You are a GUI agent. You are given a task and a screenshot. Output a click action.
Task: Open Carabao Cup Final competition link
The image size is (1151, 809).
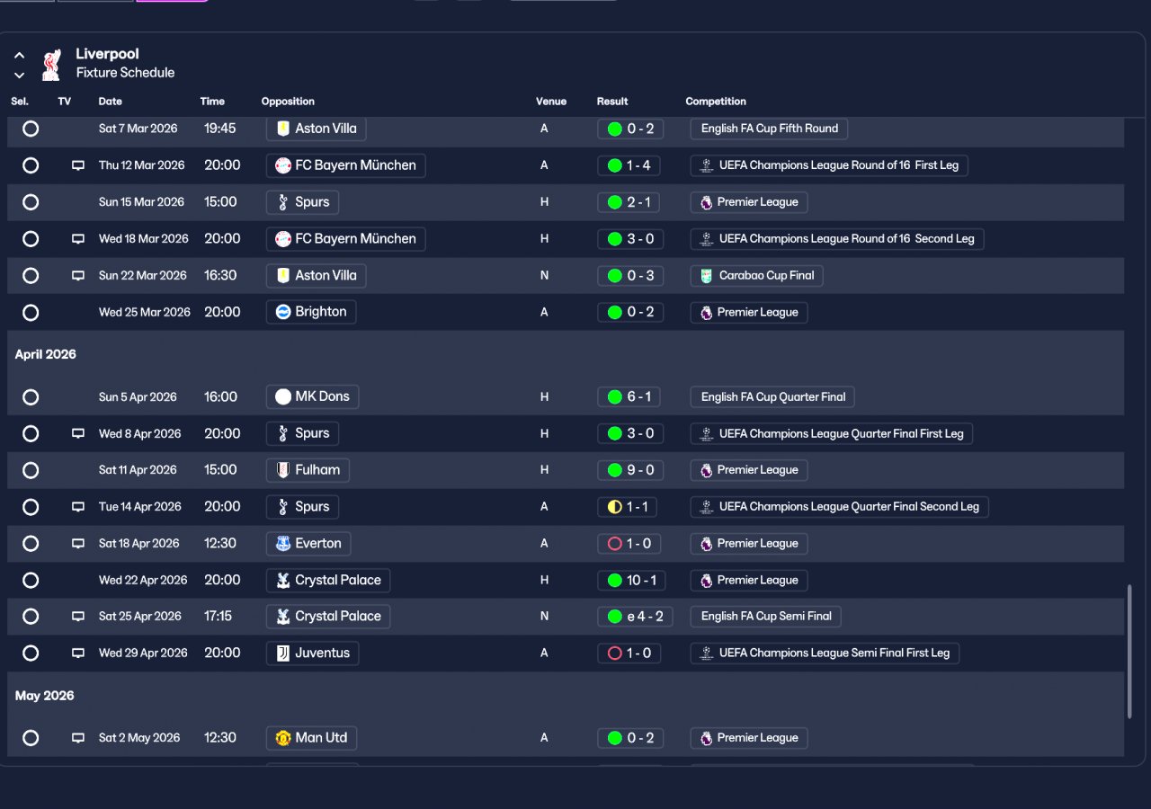tap(756, 276)
